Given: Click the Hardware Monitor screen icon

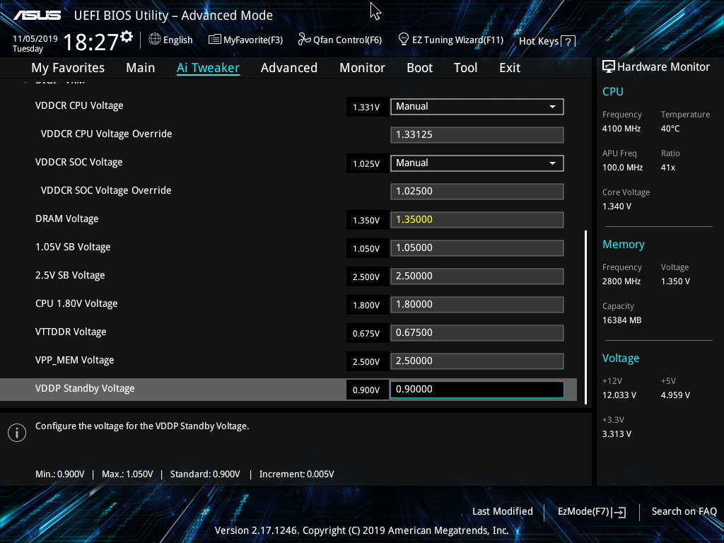Looking at the screenshot, I should tap(609, 67).
